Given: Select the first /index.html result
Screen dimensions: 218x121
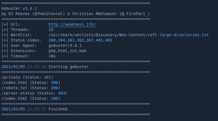Looking at the screenshot, I should (31, 83).
